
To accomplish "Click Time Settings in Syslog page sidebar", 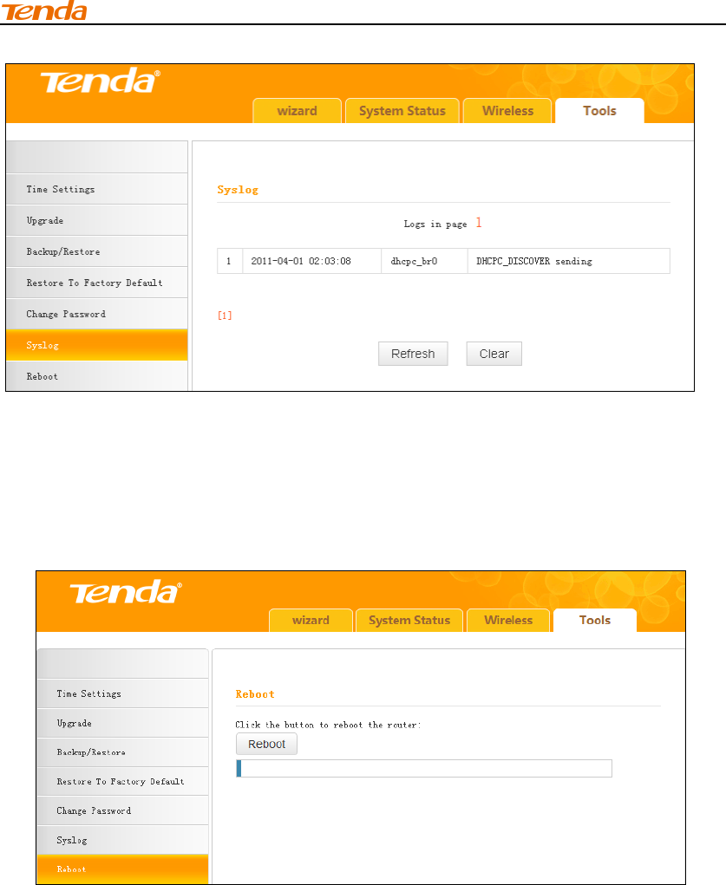I will tap(96, 189).
